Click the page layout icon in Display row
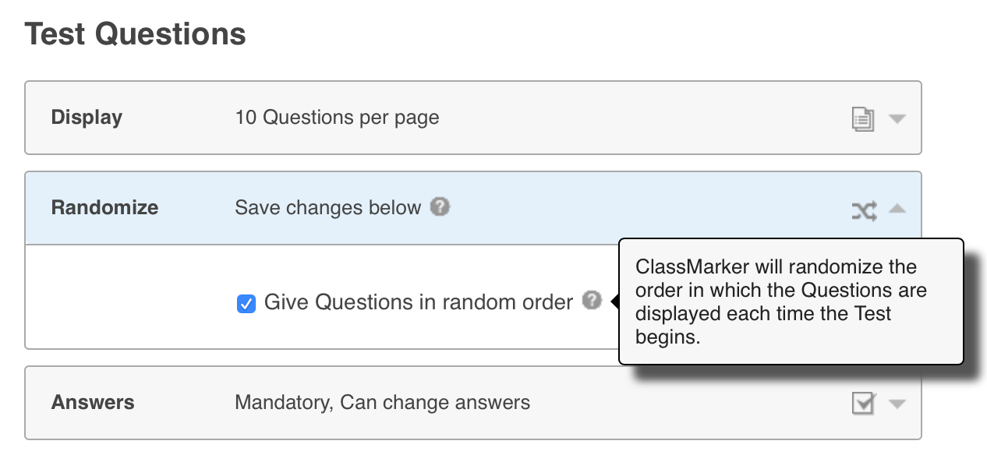Screen dimensions: 987x469 tap(862, 119)
